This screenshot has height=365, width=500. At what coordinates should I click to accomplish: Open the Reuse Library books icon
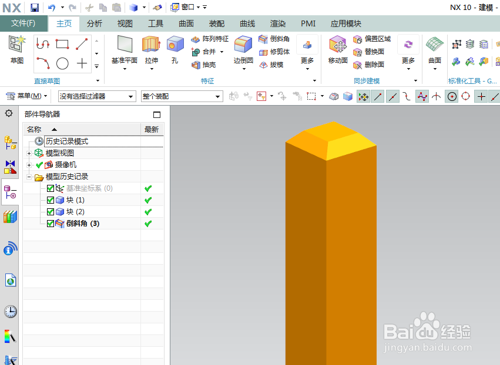10,217
